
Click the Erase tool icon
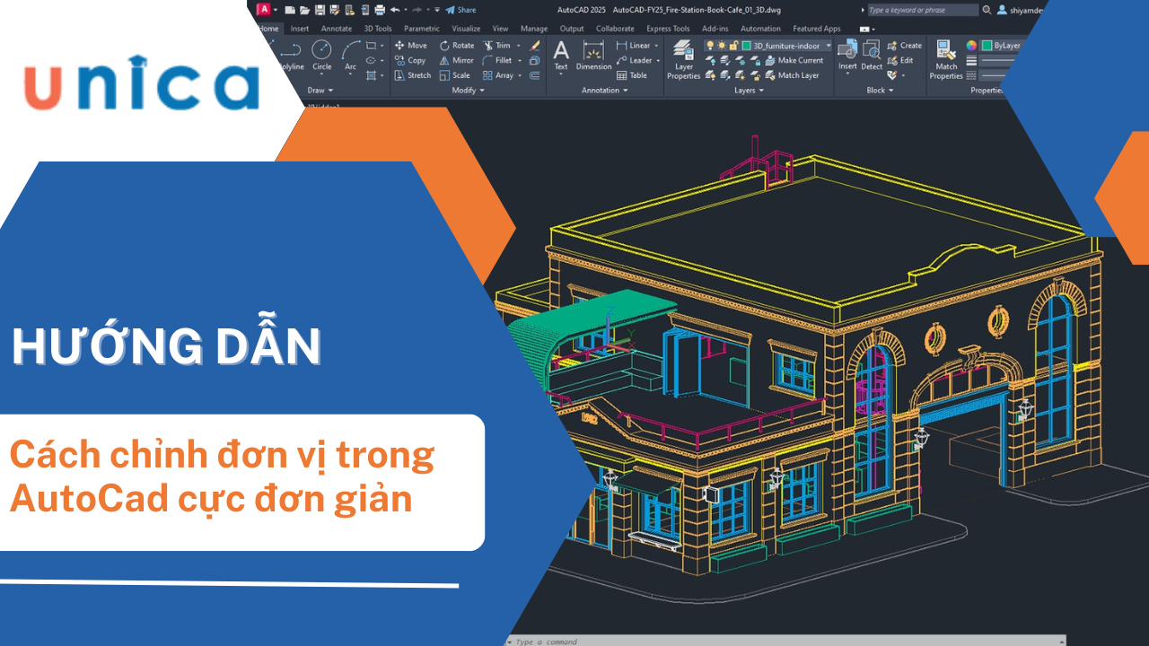tap(534, 45)
